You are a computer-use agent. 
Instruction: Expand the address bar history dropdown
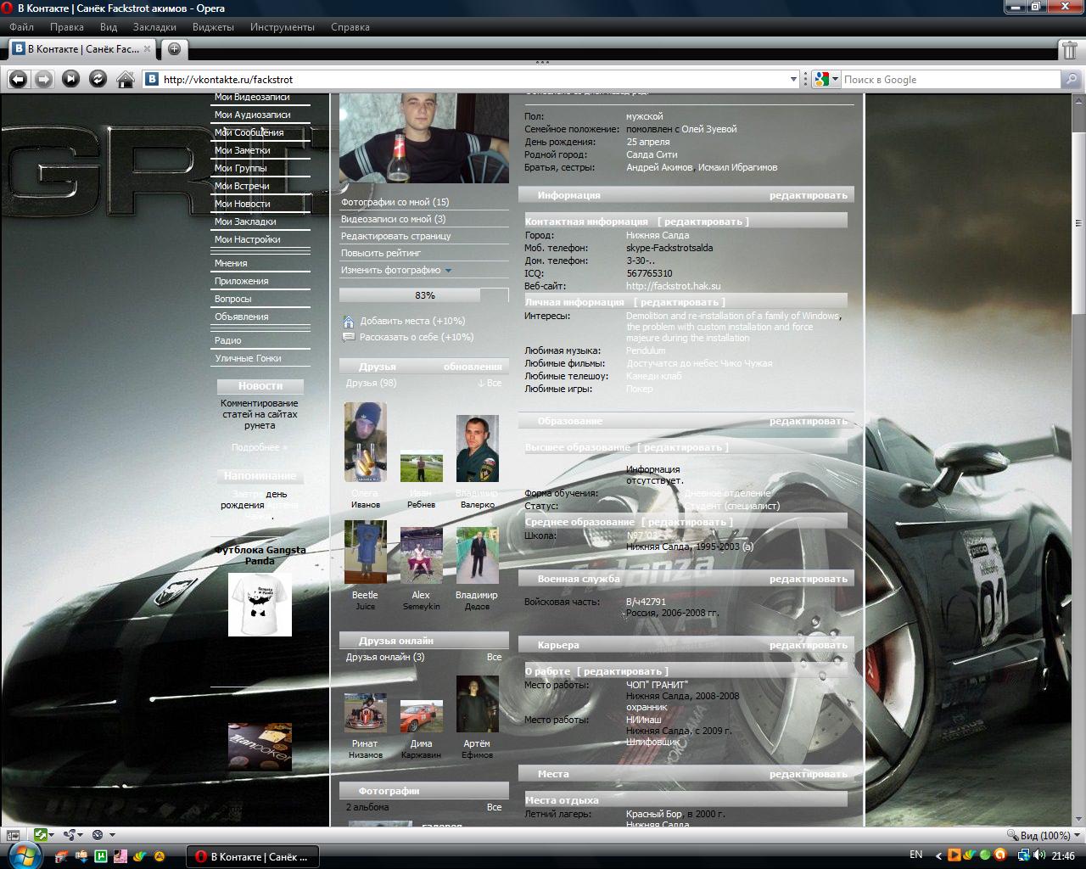tap(793, 79)
